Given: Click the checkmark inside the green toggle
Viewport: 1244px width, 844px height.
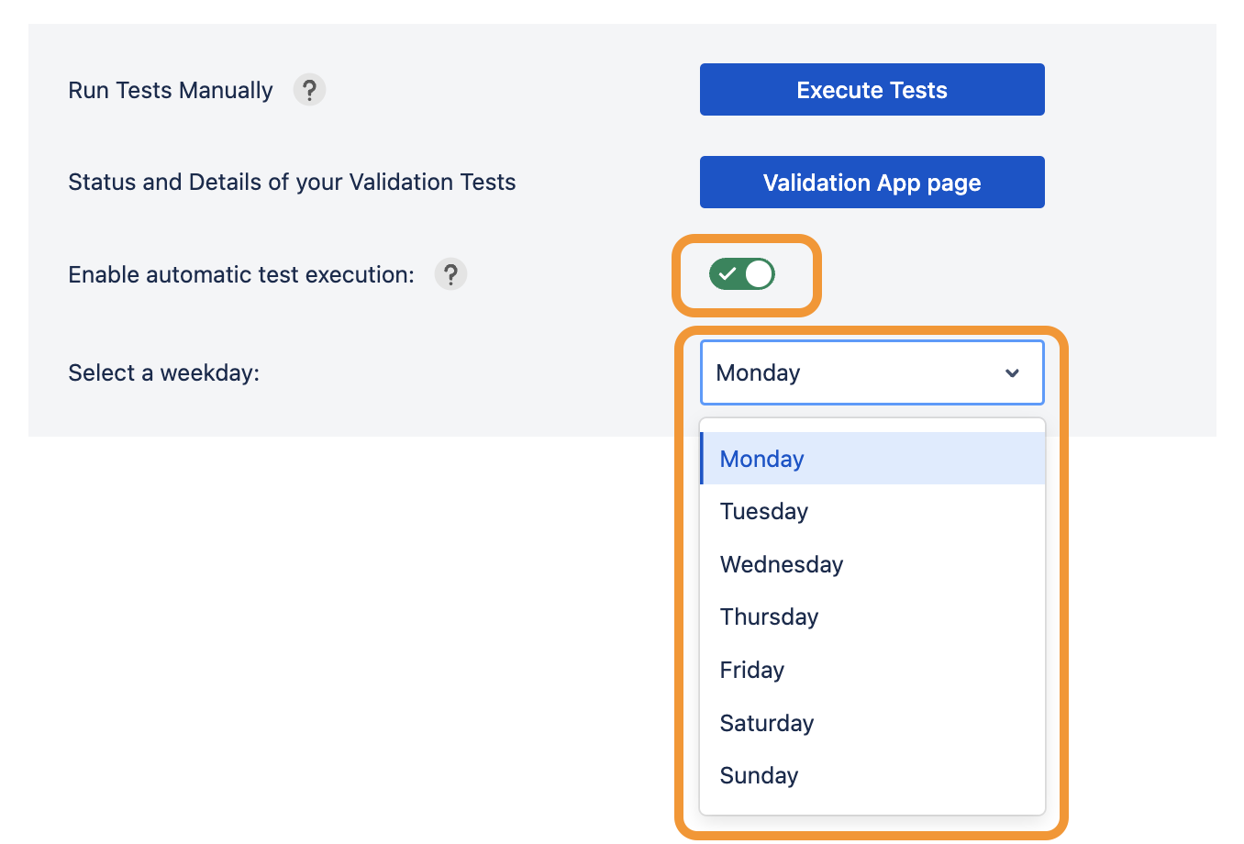Looking at the screenshot, I should pyautogui.click(x=728, y=273).
